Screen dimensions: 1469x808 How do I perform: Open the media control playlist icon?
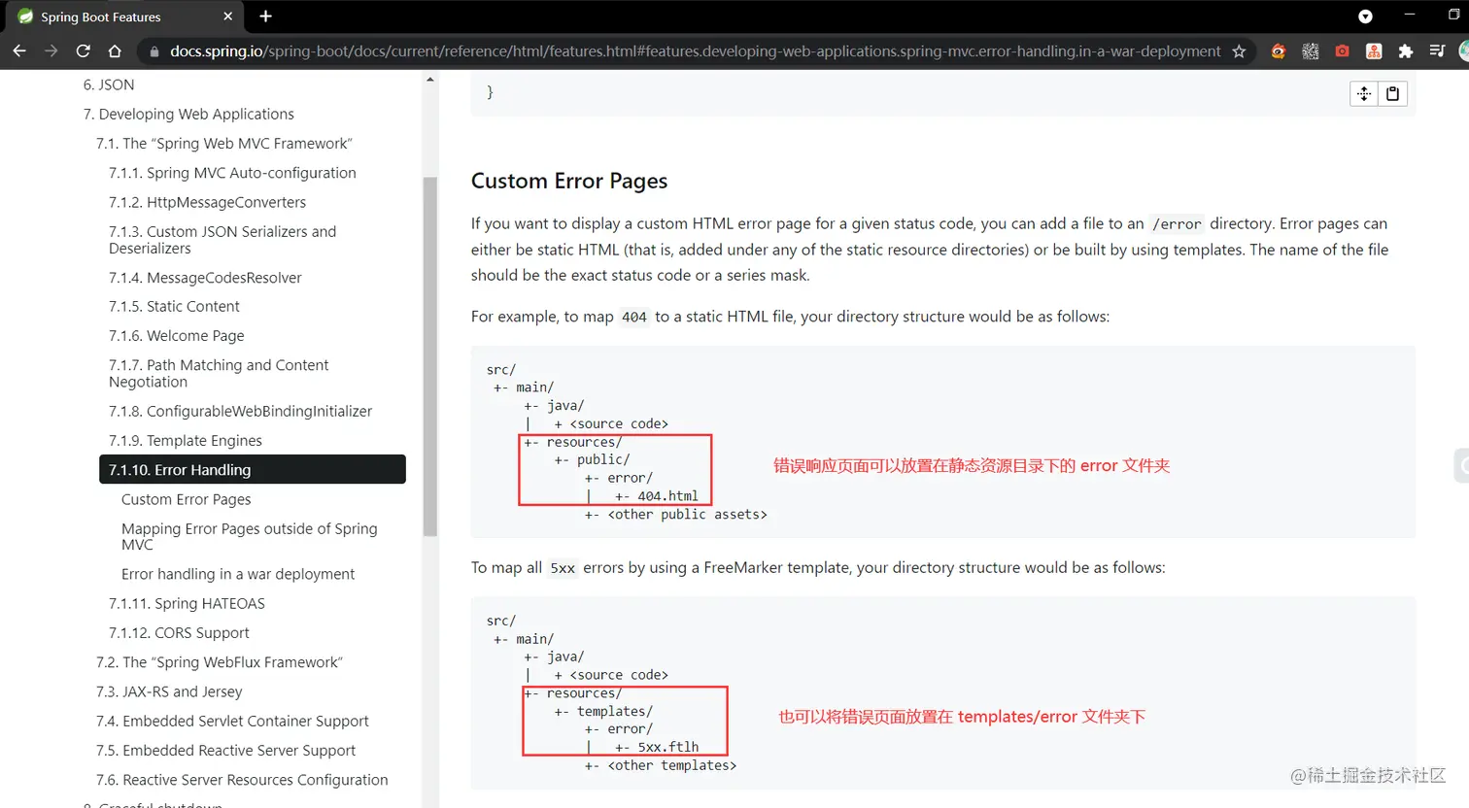1437,51
